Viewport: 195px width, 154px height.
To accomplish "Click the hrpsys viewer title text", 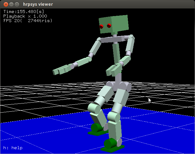I will click(38, 4).
